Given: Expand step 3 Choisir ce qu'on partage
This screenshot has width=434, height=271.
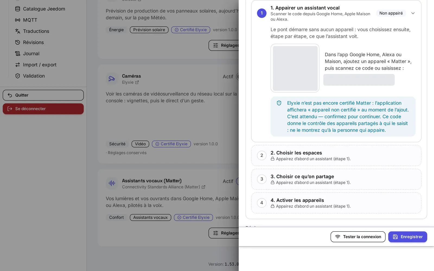Looking at the screenshot, I should [336, 179].
